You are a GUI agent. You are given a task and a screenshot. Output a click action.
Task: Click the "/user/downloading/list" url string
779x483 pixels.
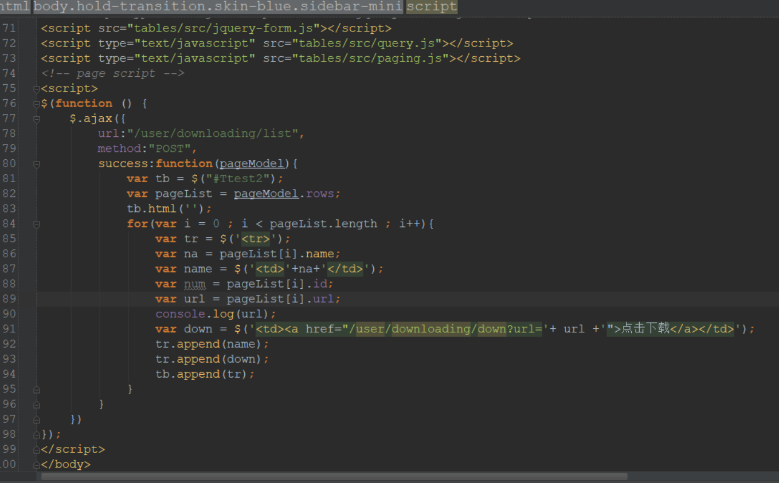(212, 133)
